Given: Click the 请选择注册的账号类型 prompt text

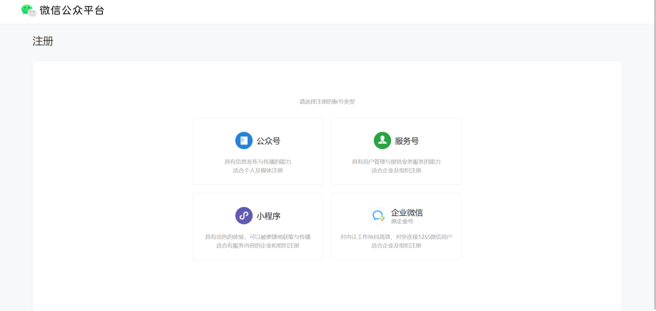Looking at the screenshot, I should 327,102.
